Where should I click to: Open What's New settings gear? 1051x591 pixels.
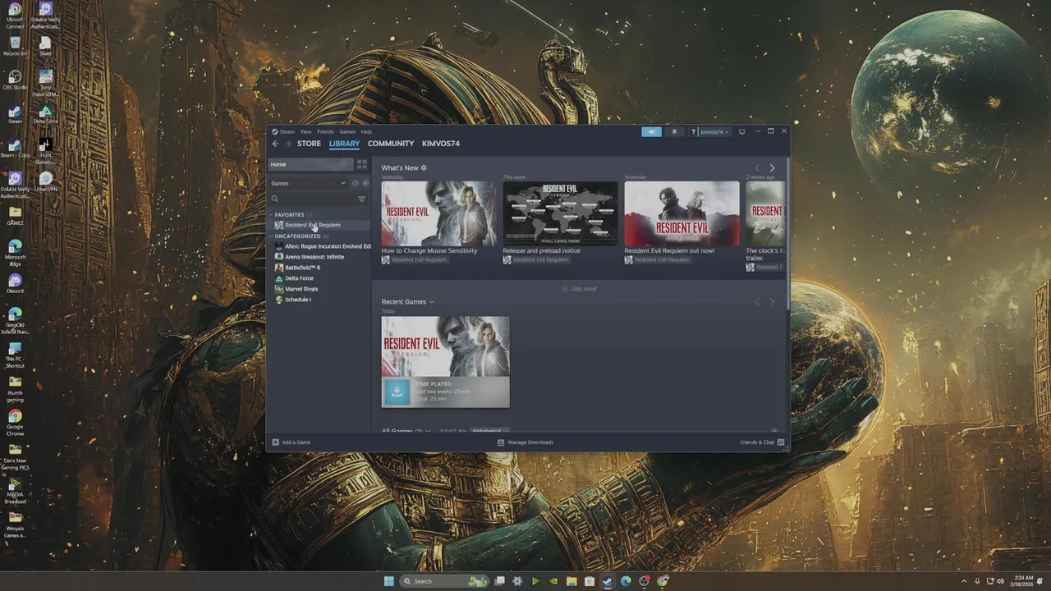coord(424,167)
